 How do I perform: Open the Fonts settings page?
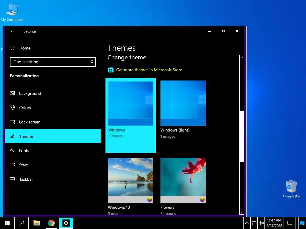[x=53, y=151]
